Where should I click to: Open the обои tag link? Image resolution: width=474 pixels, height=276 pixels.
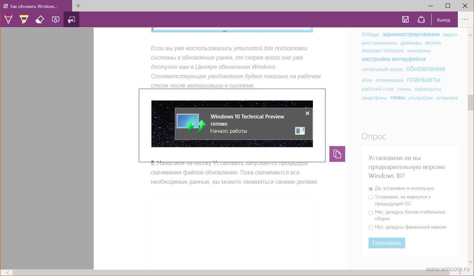[367, 80]
